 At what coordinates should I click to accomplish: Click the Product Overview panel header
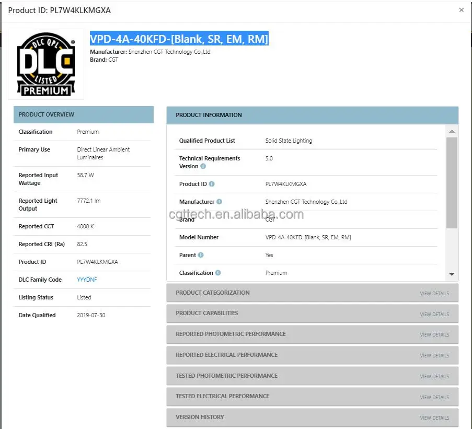pos(84,114)
